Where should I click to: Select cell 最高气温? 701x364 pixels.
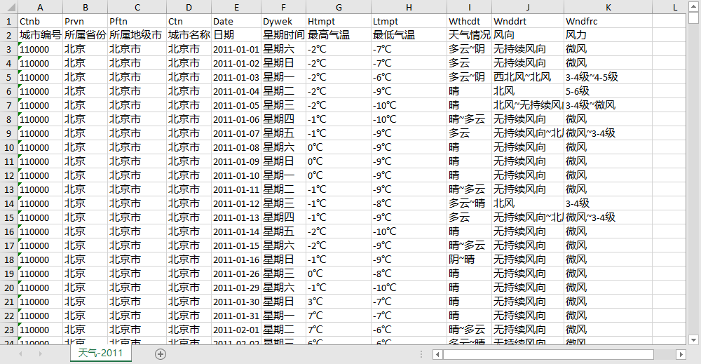[x=339, y=35]
